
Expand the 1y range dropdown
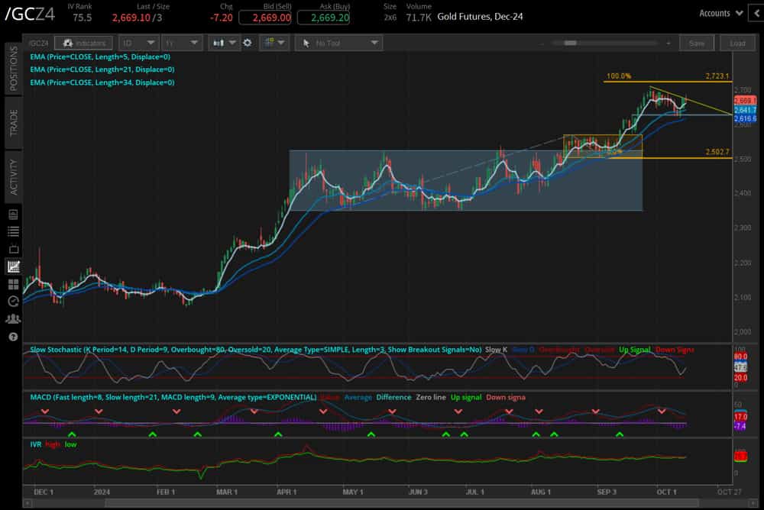[182, 43]
